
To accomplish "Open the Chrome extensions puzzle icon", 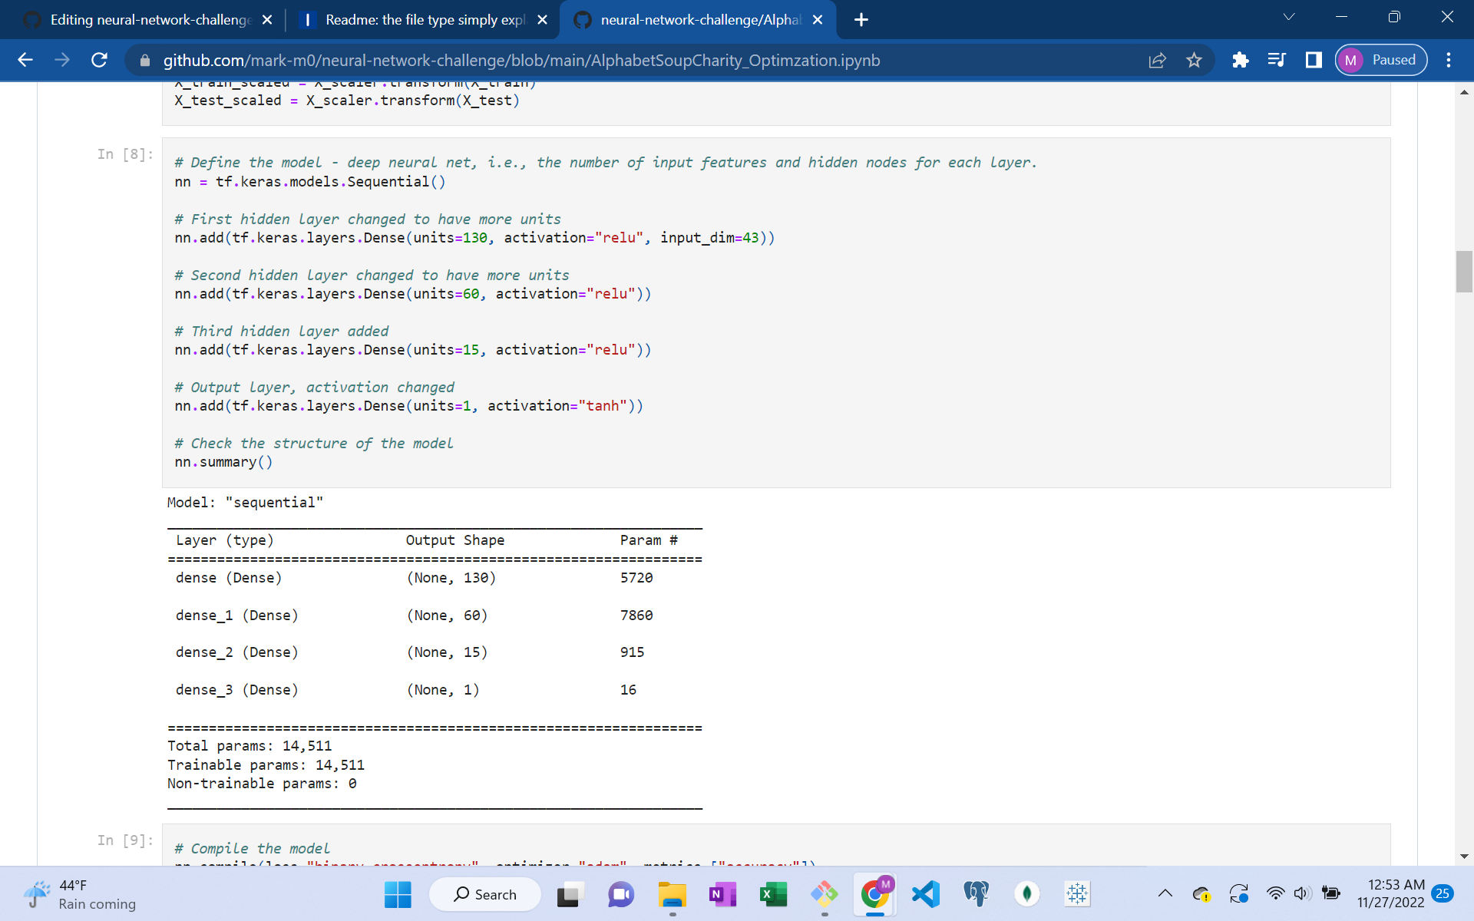I will 1240,60.
